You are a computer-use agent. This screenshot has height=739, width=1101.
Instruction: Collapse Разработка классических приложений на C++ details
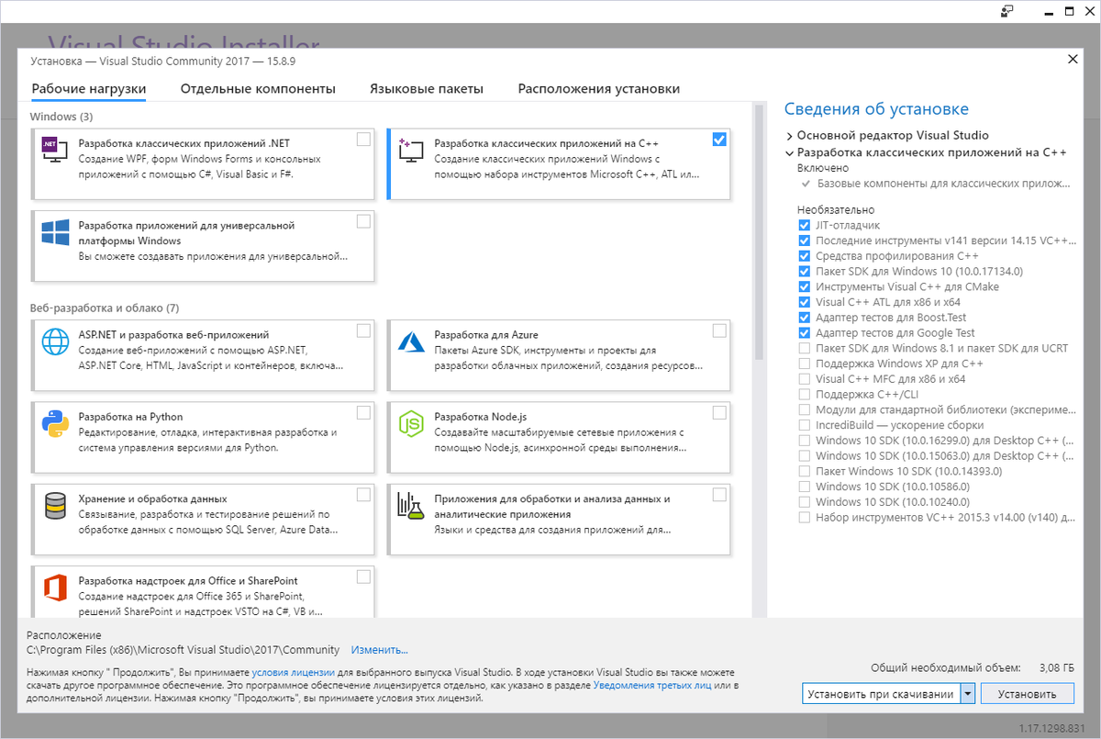pos(789,152)
